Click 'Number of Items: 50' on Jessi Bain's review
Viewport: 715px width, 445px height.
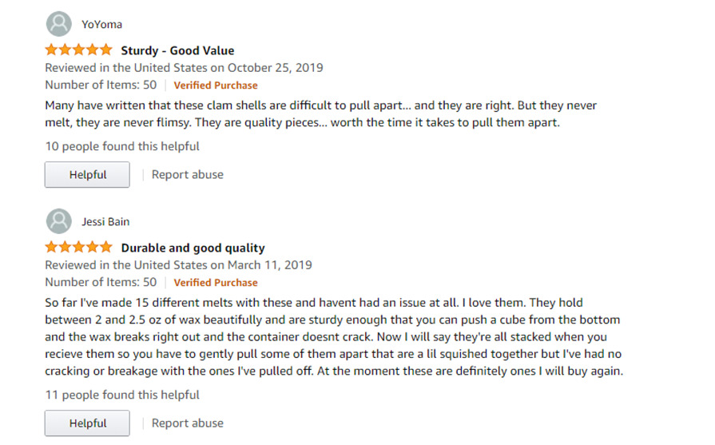(x=101, y=282)
